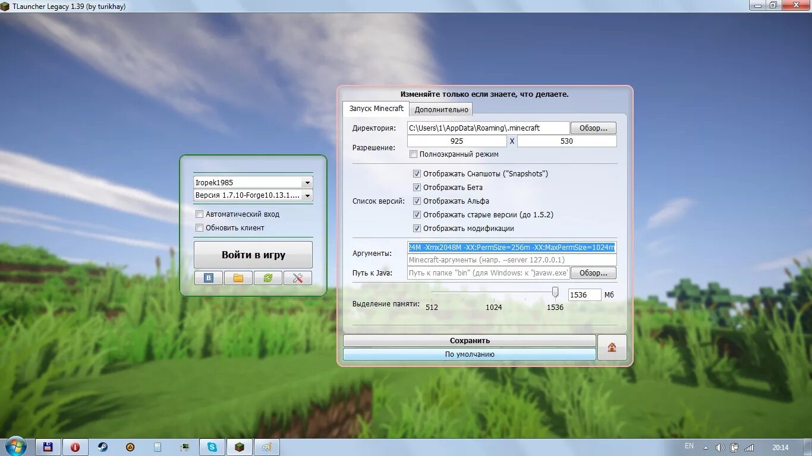The height and width of the screenshot is (456, 812).
Task: Open the Windows Start orb
Action: click(x=16, y=446)
